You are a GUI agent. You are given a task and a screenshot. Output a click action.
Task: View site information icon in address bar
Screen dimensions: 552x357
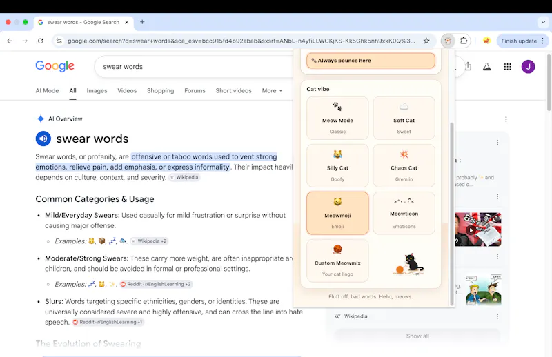(59, 41)
